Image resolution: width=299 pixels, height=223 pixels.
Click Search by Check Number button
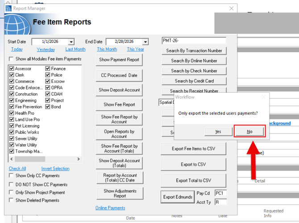194,71
